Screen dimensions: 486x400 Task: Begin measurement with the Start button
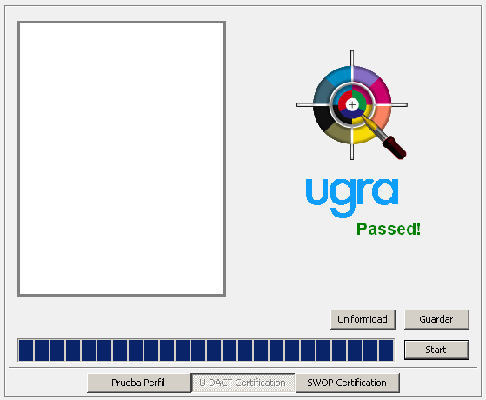pyautogui.click(x=436, y=350)
